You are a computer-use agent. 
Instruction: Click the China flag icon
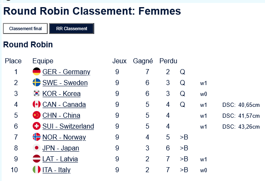coord(36,115)
